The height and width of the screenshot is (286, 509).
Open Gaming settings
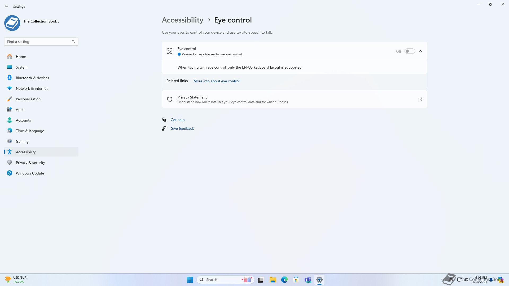pos(41,141)
